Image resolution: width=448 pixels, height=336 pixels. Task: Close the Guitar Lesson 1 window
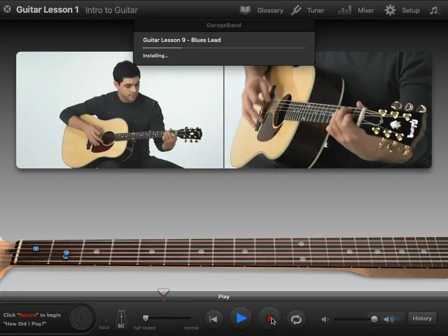7,10
